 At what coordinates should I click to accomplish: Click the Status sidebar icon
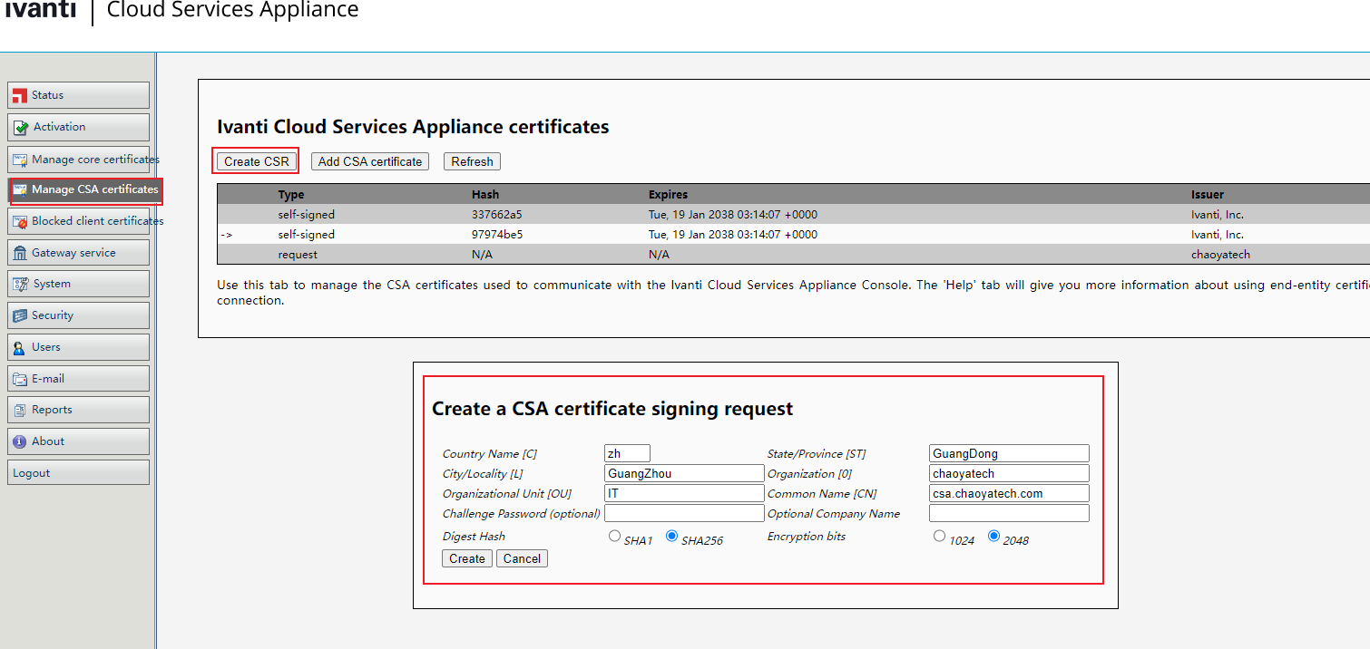(x=20, y=95)
